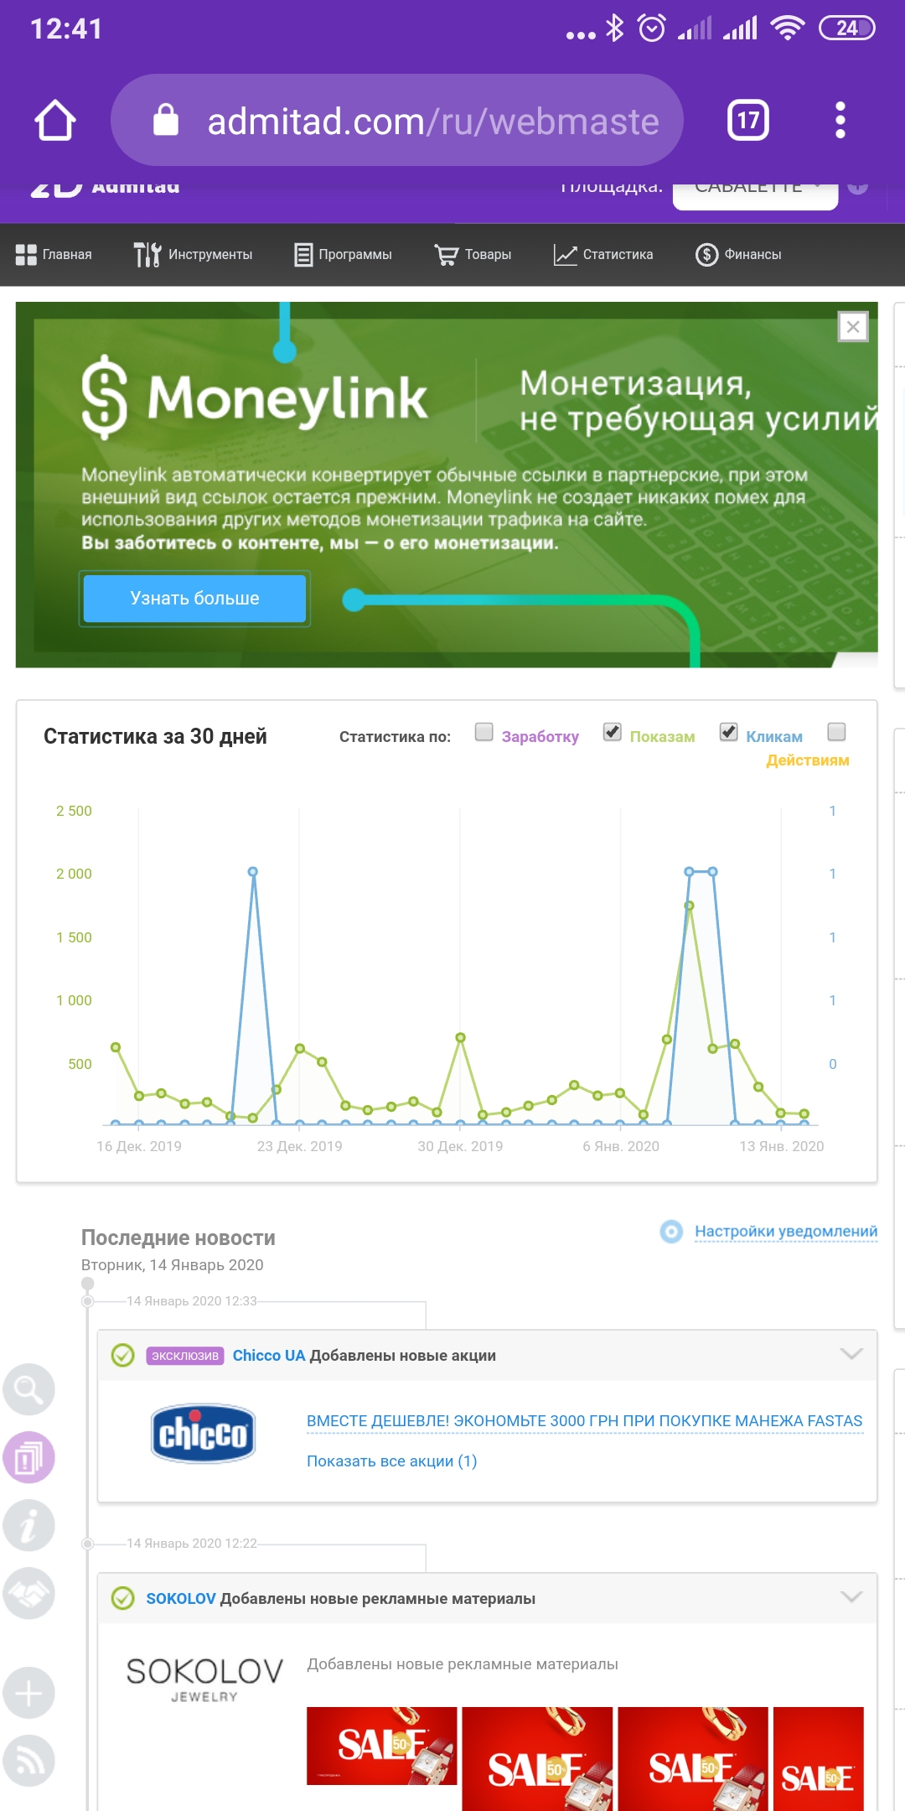
Task: Click the first SOKOLOV SALE banner
Action: (381, 1746)
